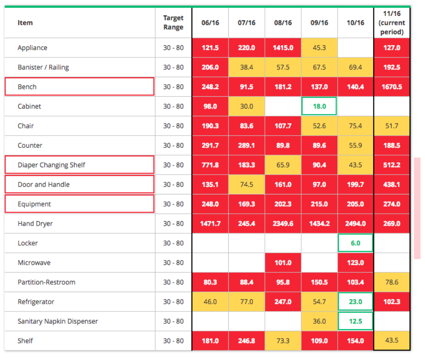Screen dimensions: 425x359
Task: Click the pink vertical bar at right edge
Action: pyautogui.click(x=417, y=208)
